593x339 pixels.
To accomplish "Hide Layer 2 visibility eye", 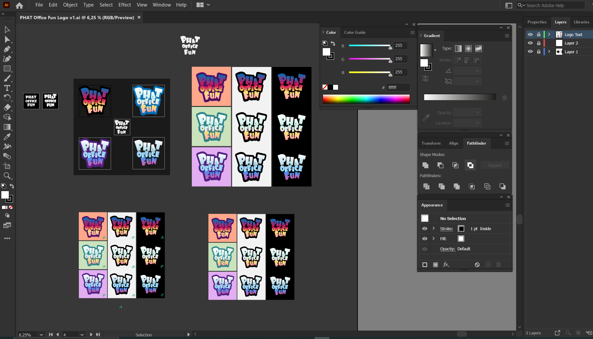I will click(x=530, y=43).
